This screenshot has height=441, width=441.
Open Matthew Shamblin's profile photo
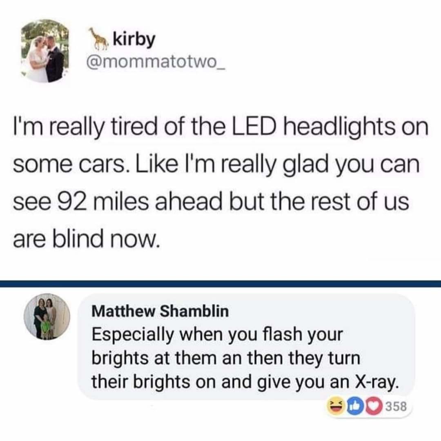[47, 317]
